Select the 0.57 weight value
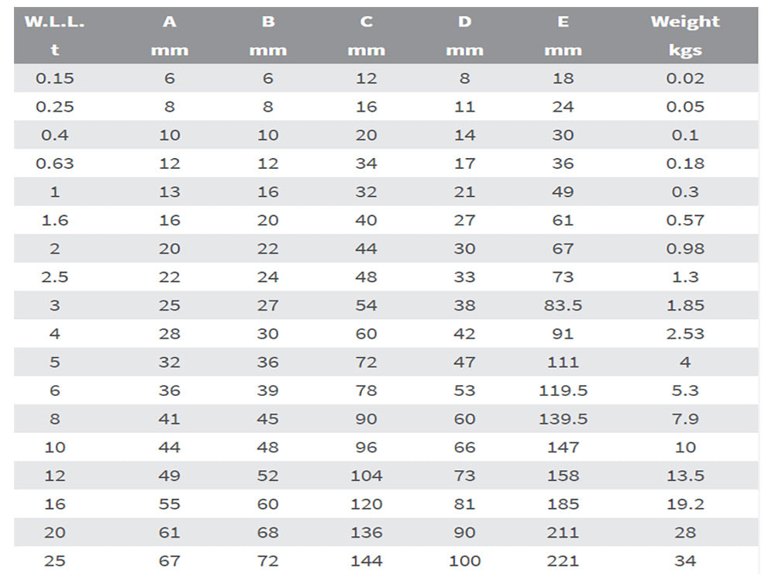 coord(685,220)
